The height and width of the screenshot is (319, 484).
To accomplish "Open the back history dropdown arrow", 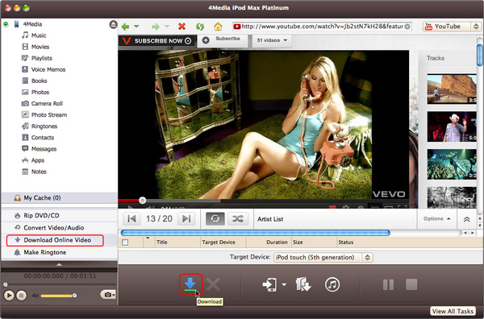I will (136, 27).
